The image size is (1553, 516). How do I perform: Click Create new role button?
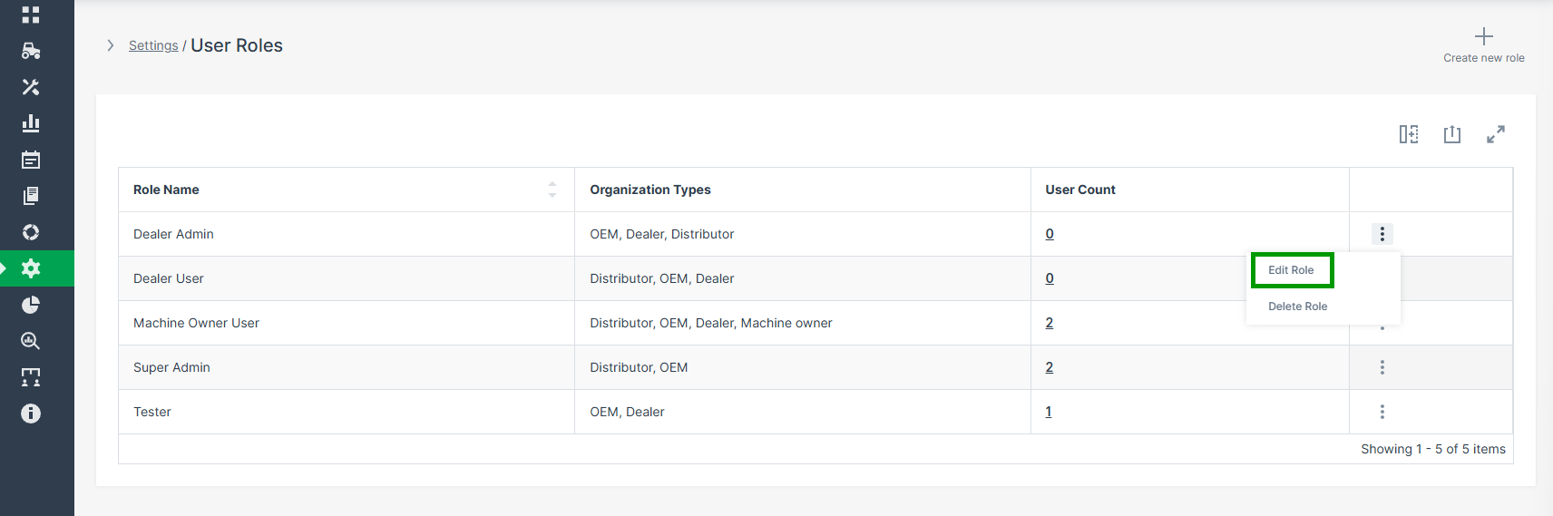pyautogui.click(x=1483, y=45)
